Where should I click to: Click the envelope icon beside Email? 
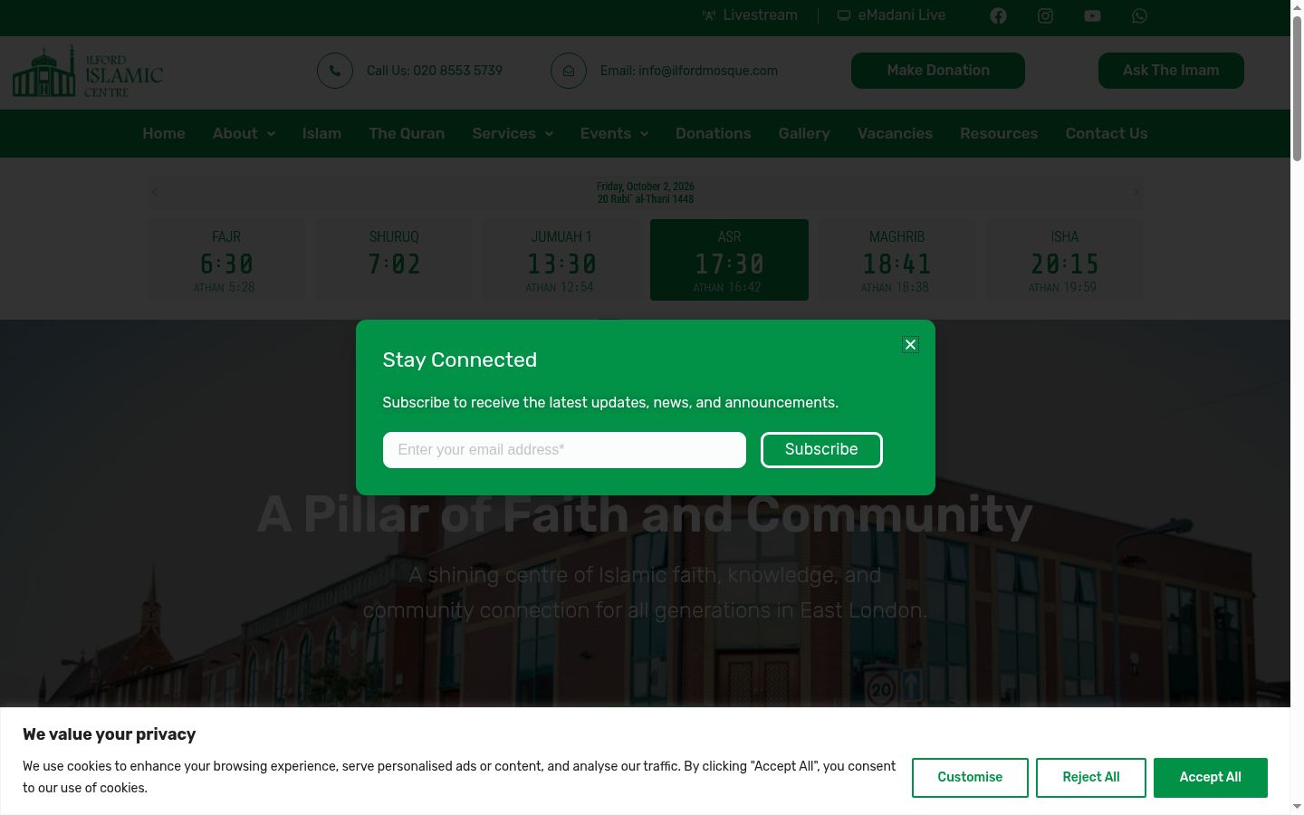point(569,71)
